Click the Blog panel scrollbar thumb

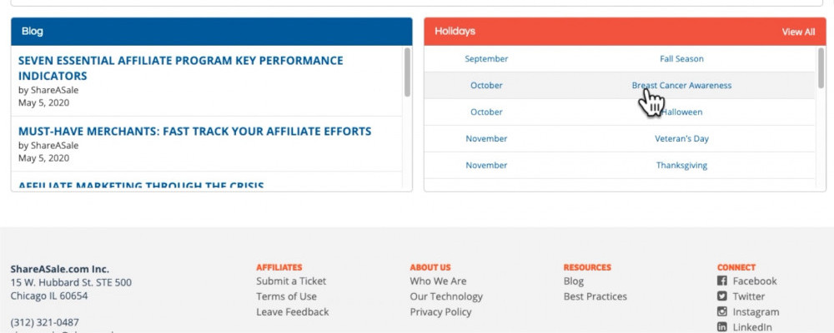coord(407,72)
